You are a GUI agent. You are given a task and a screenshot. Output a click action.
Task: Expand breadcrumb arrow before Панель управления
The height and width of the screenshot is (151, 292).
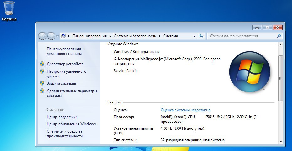69,36
